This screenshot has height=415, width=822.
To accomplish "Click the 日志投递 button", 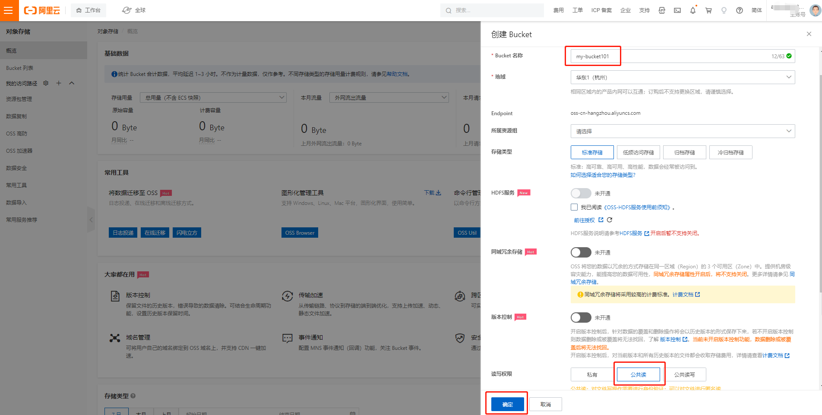I will [x=123, y=233].
